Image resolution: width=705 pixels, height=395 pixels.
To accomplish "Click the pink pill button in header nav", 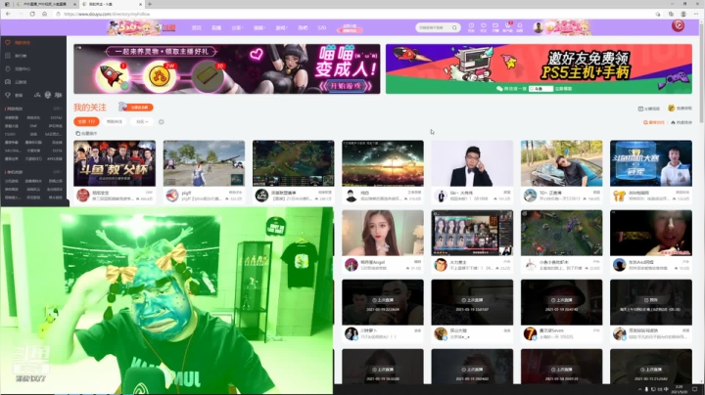I will click(350, 28).
